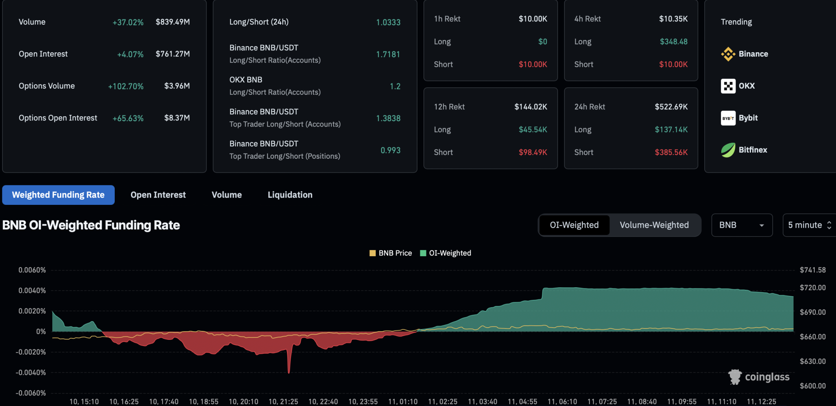836x406 pixels.
Task: Switch to the Open Interest tab
Action: (158, 195)
